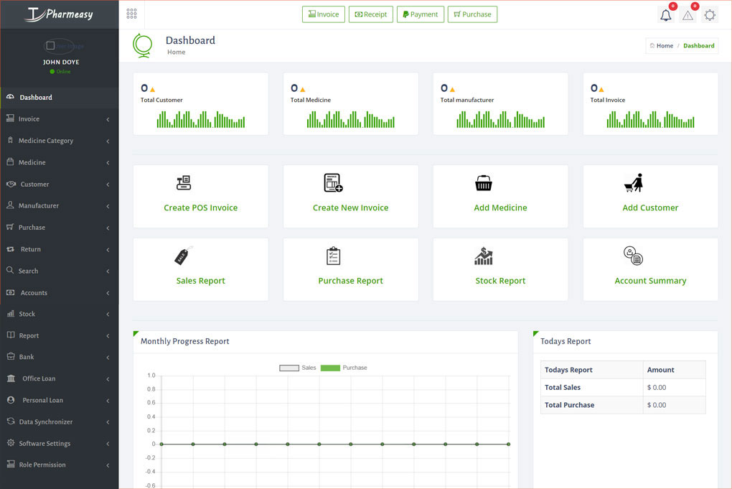Click the Stock Report bar-chart icon
The height and width of the screenshot is (489, 732).
pos(482,256)
